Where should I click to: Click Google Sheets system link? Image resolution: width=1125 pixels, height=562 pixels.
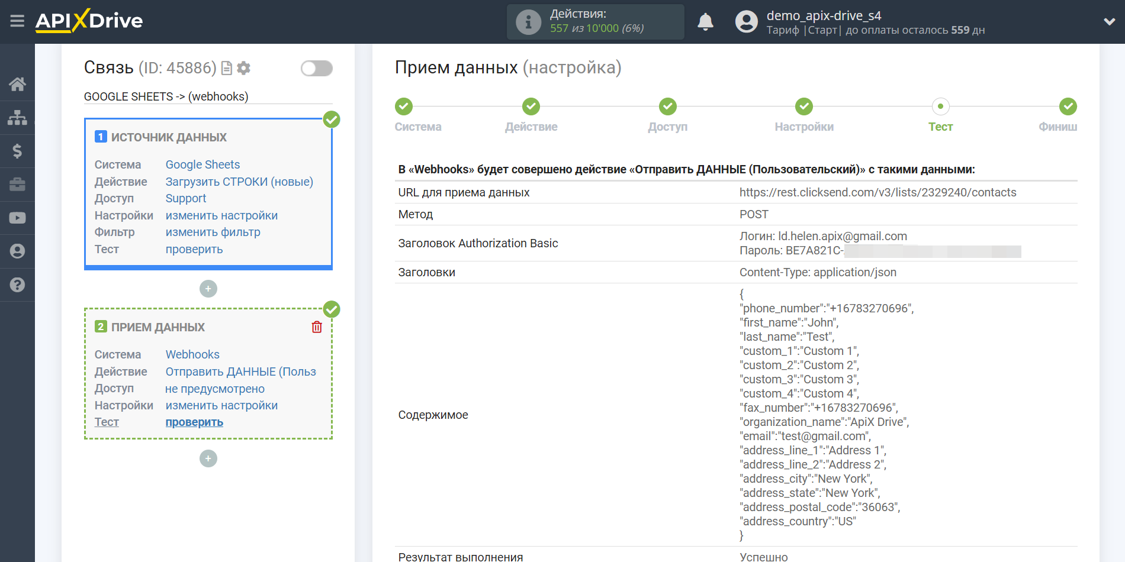[202, 164]
